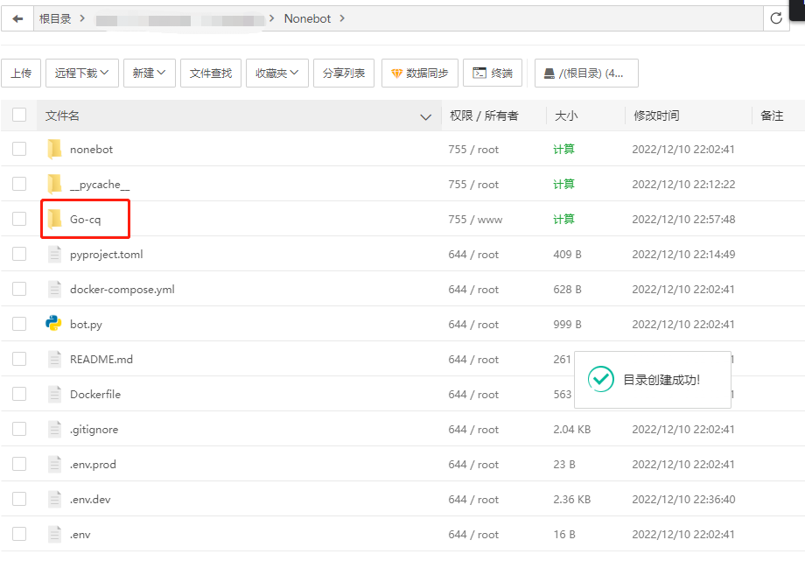
Task: Click the chevron after 根目录 in the path
Action: tap(82, 18)
